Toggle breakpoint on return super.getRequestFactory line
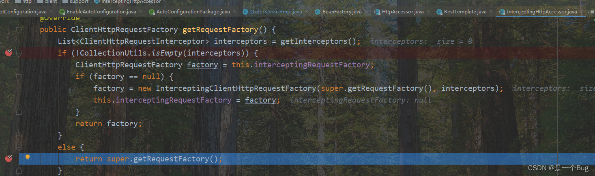 point(9,159)
